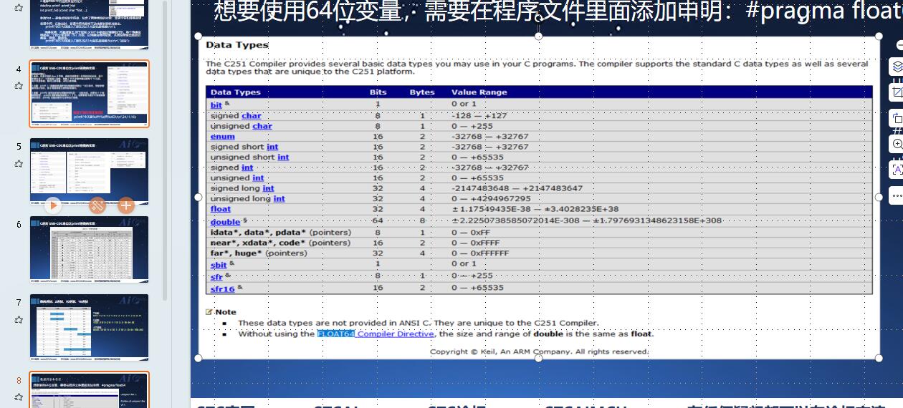Select the crop picture tool
Viewport: 903px width, 408px height.
(x=897, y=92)
